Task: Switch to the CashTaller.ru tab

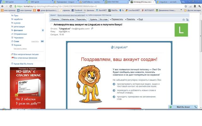Action: [x=91, y=2]
